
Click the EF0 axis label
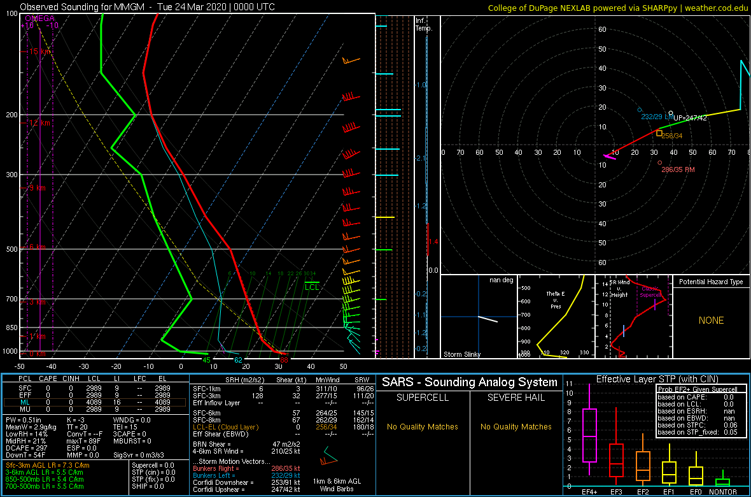[696, 492]
